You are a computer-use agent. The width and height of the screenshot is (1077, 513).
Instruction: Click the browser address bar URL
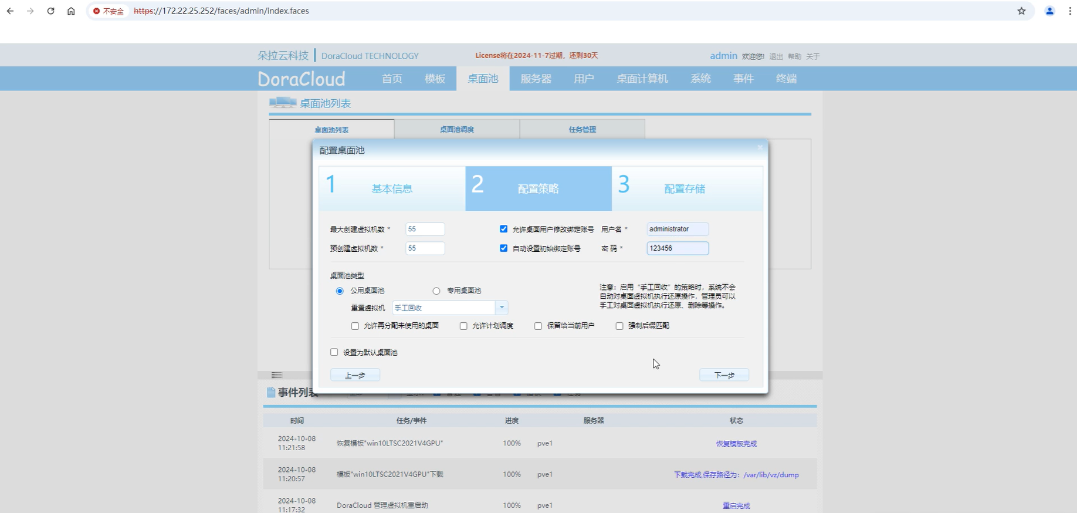point(221,11)
